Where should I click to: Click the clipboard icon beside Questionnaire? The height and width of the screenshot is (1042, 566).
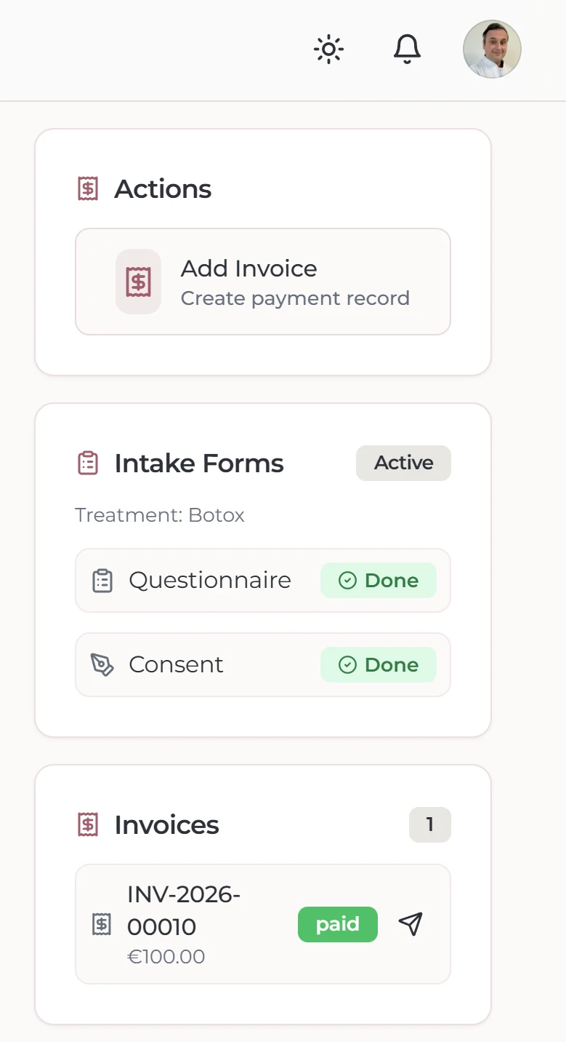(x=102, y=580)
